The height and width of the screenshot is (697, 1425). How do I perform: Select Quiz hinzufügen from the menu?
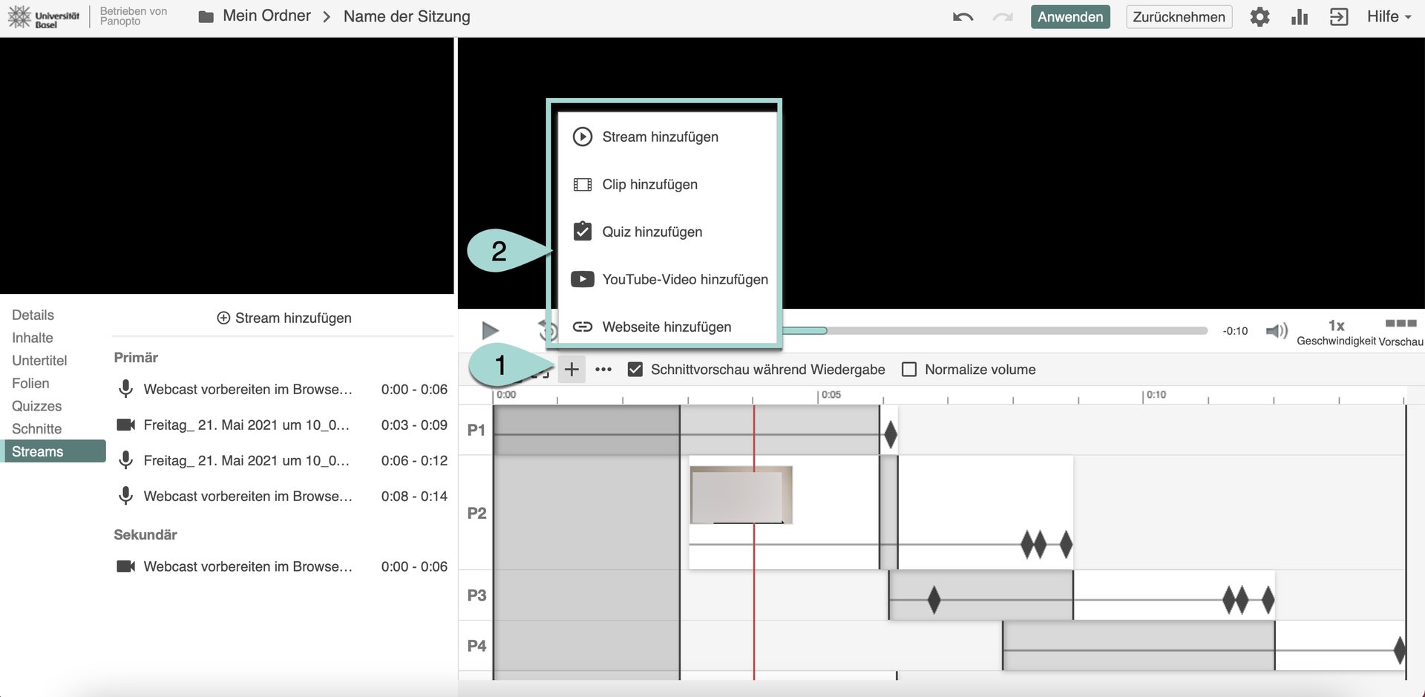point(652,232)
